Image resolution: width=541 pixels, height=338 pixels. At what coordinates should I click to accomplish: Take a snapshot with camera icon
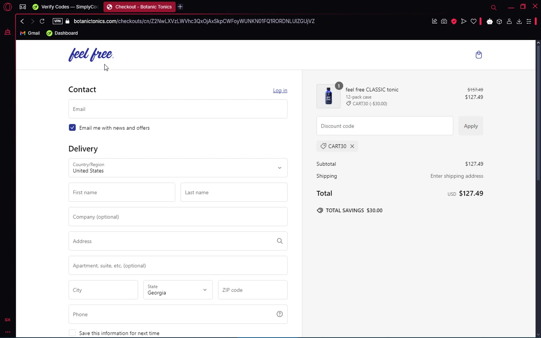click(x=444, y=21)
